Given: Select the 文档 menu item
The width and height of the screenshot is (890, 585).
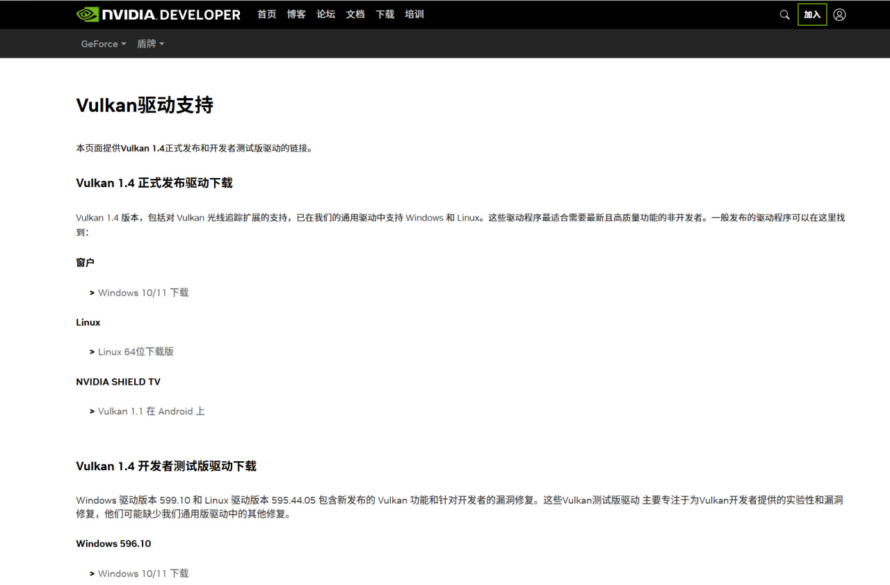Looking at the screenshot, I should 355,14.
